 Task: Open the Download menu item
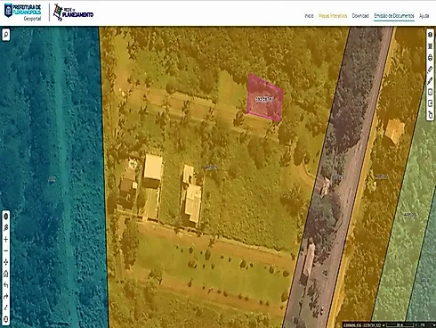point(360,16)
